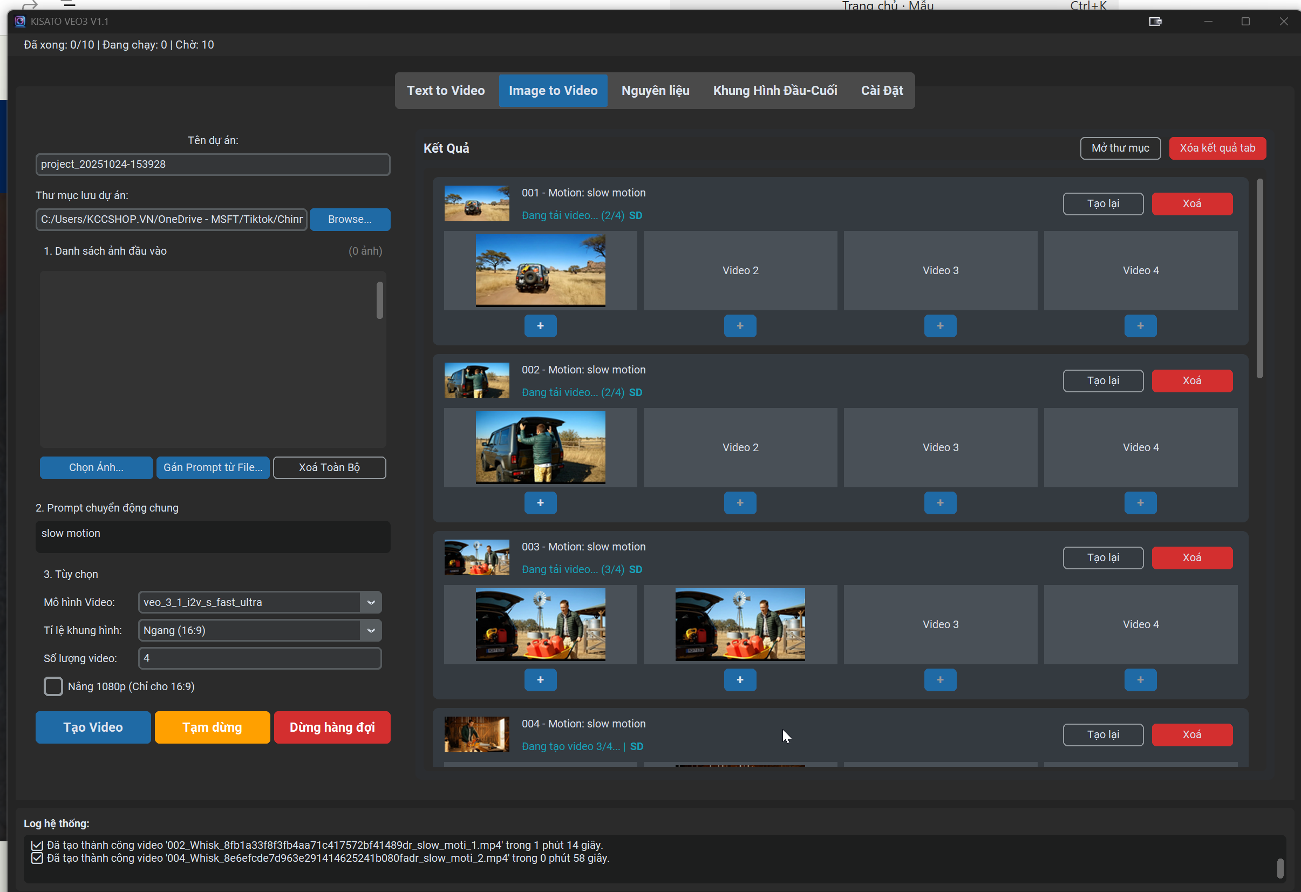Viewport: 1301px width, 892px height.
Task: Click the results list vertical scrollbar
Action: 1259,278
